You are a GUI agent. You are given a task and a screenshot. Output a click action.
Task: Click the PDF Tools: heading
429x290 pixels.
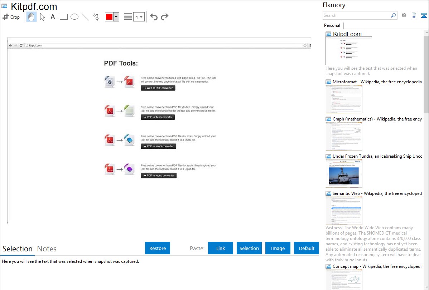[121, 63]
